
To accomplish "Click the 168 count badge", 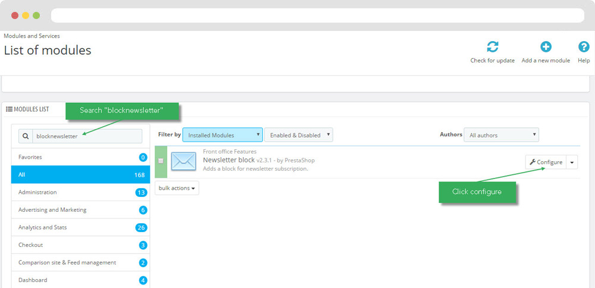I will [x=140, y=175].
